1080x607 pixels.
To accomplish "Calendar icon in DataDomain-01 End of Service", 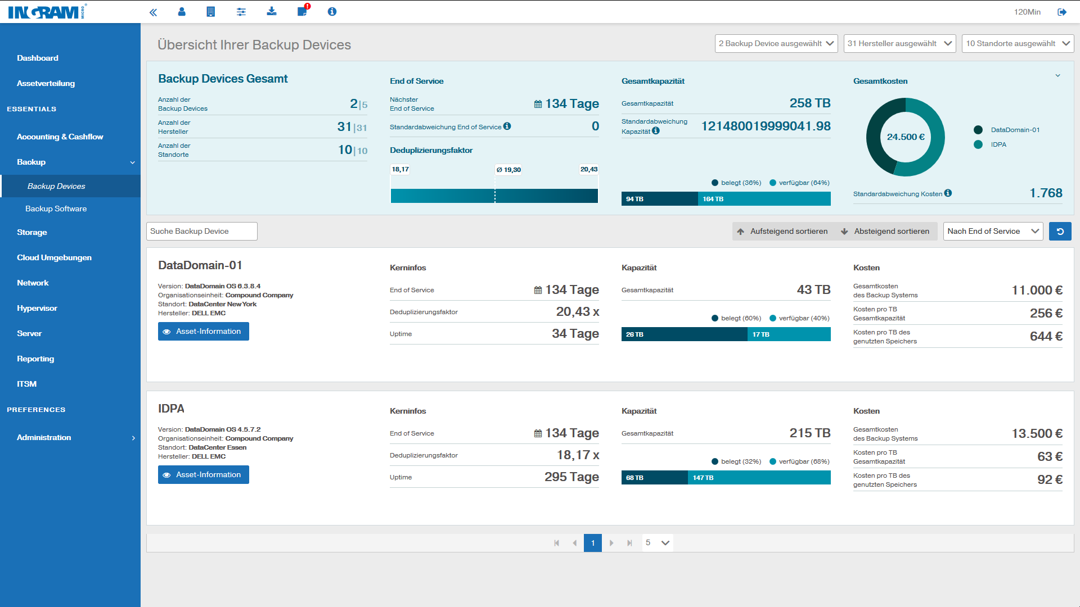I will 538,290.
